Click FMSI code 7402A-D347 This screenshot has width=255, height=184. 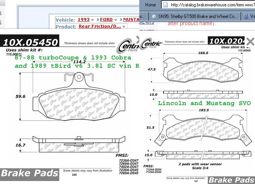(129, 167)
